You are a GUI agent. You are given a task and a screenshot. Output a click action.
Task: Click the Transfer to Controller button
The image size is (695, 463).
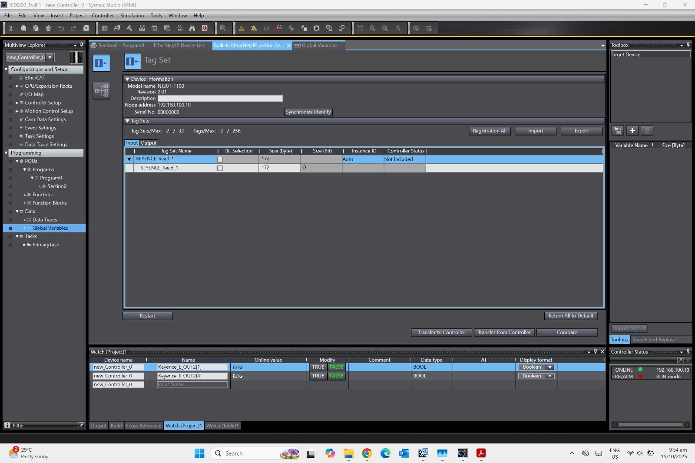441,332
